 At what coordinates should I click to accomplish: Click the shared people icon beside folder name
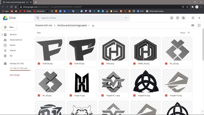[93, 26]
